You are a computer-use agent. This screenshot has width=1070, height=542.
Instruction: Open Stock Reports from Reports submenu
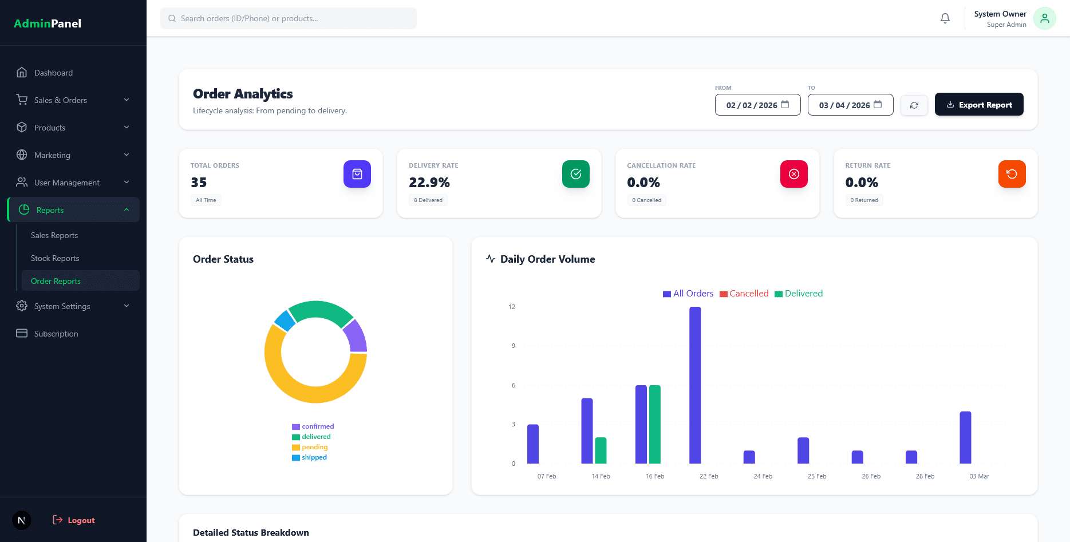click(x=54, y=258)
